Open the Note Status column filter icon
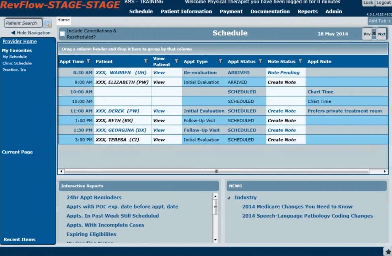The width and height of the screenshot is (392, 256). (x=300, y=61)
